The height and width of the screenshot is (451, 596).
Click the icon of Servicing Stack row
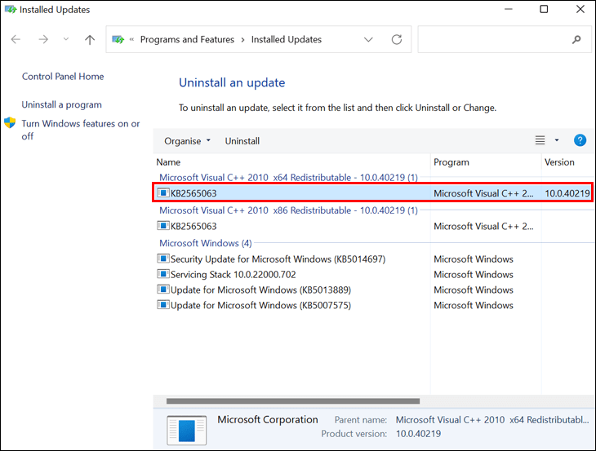[x=163, y=274]
